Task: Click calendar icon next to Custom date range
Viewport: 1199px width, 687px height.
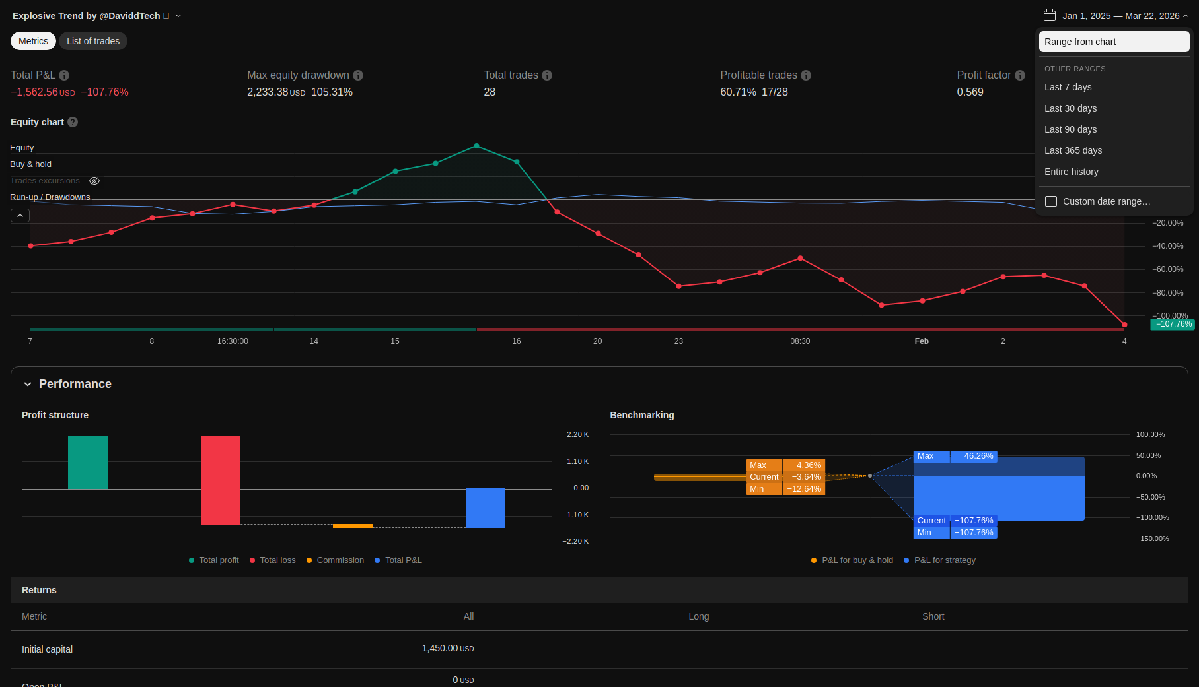Action: pos(1051,201)
